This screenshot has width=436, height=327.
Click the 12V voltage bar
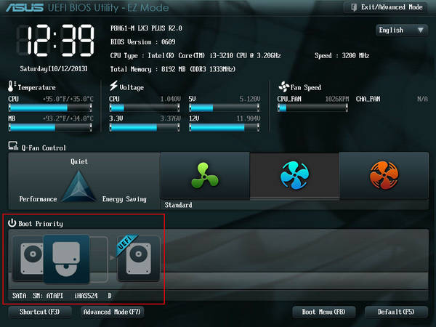tap(225, 127)
